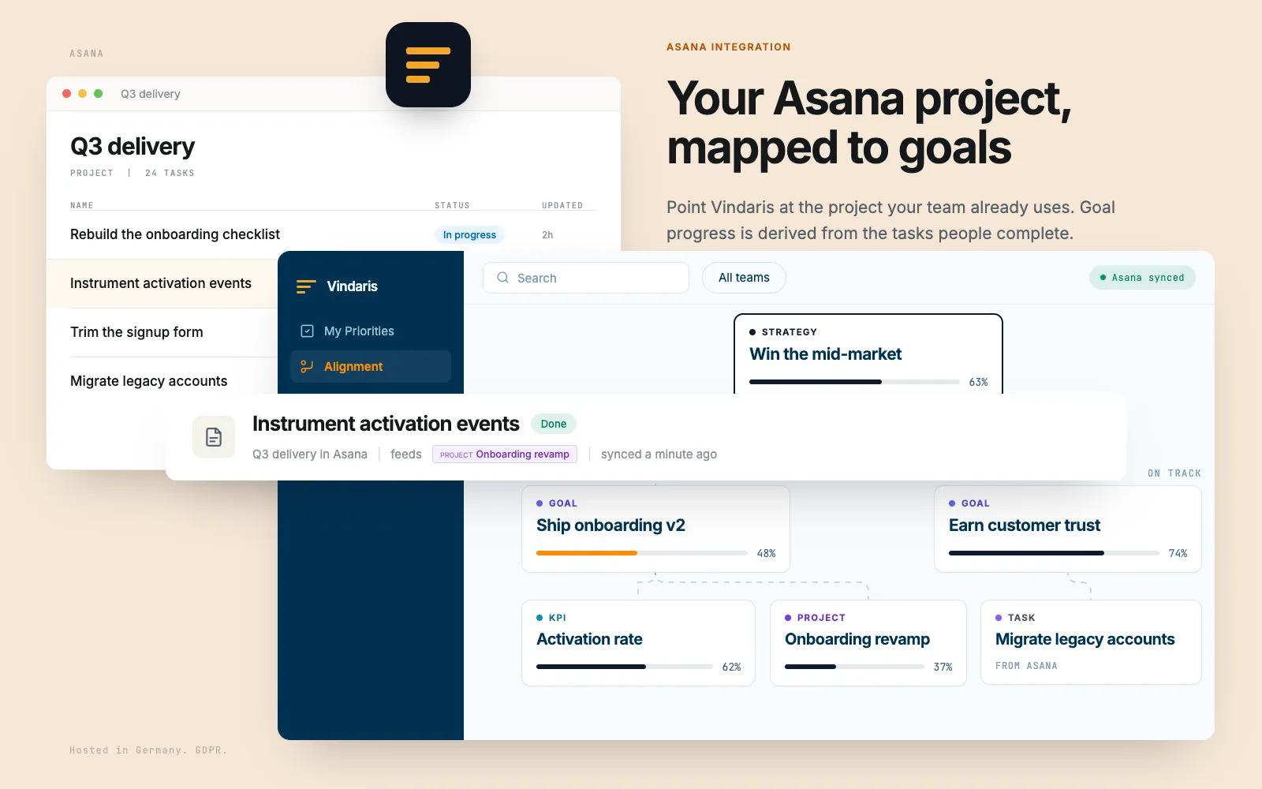Open the Win the mid-market strategy card
This screenshot has width=1262, height=789.
click(x=868, y=354)
